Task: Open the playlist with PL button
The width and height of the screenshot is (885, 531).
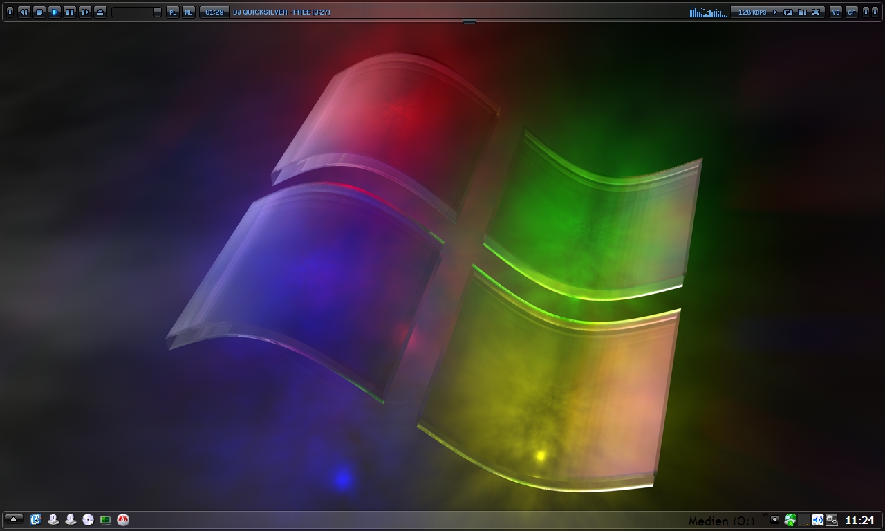Action: point(173,12)
